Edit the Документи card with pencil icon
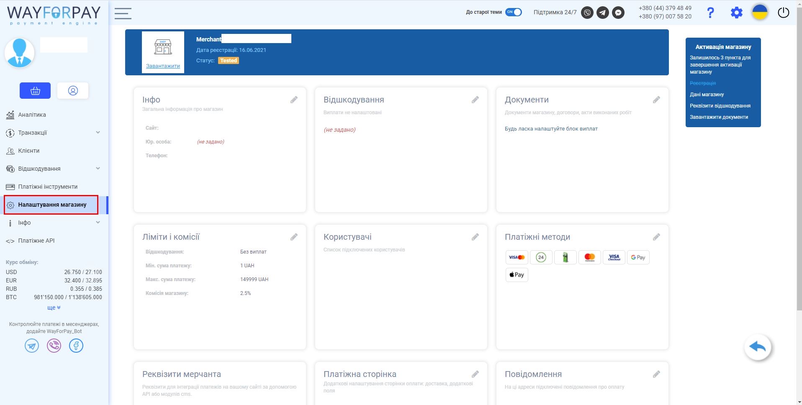The width and height of the screenshot is (802, 405). click(656, 100)
